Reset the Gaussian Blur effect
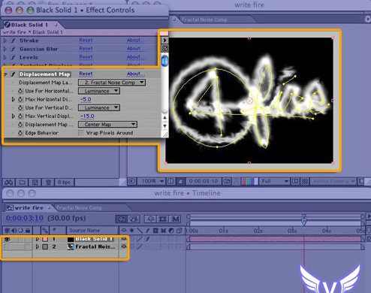 pyautogui.click(x=86, y=49)
